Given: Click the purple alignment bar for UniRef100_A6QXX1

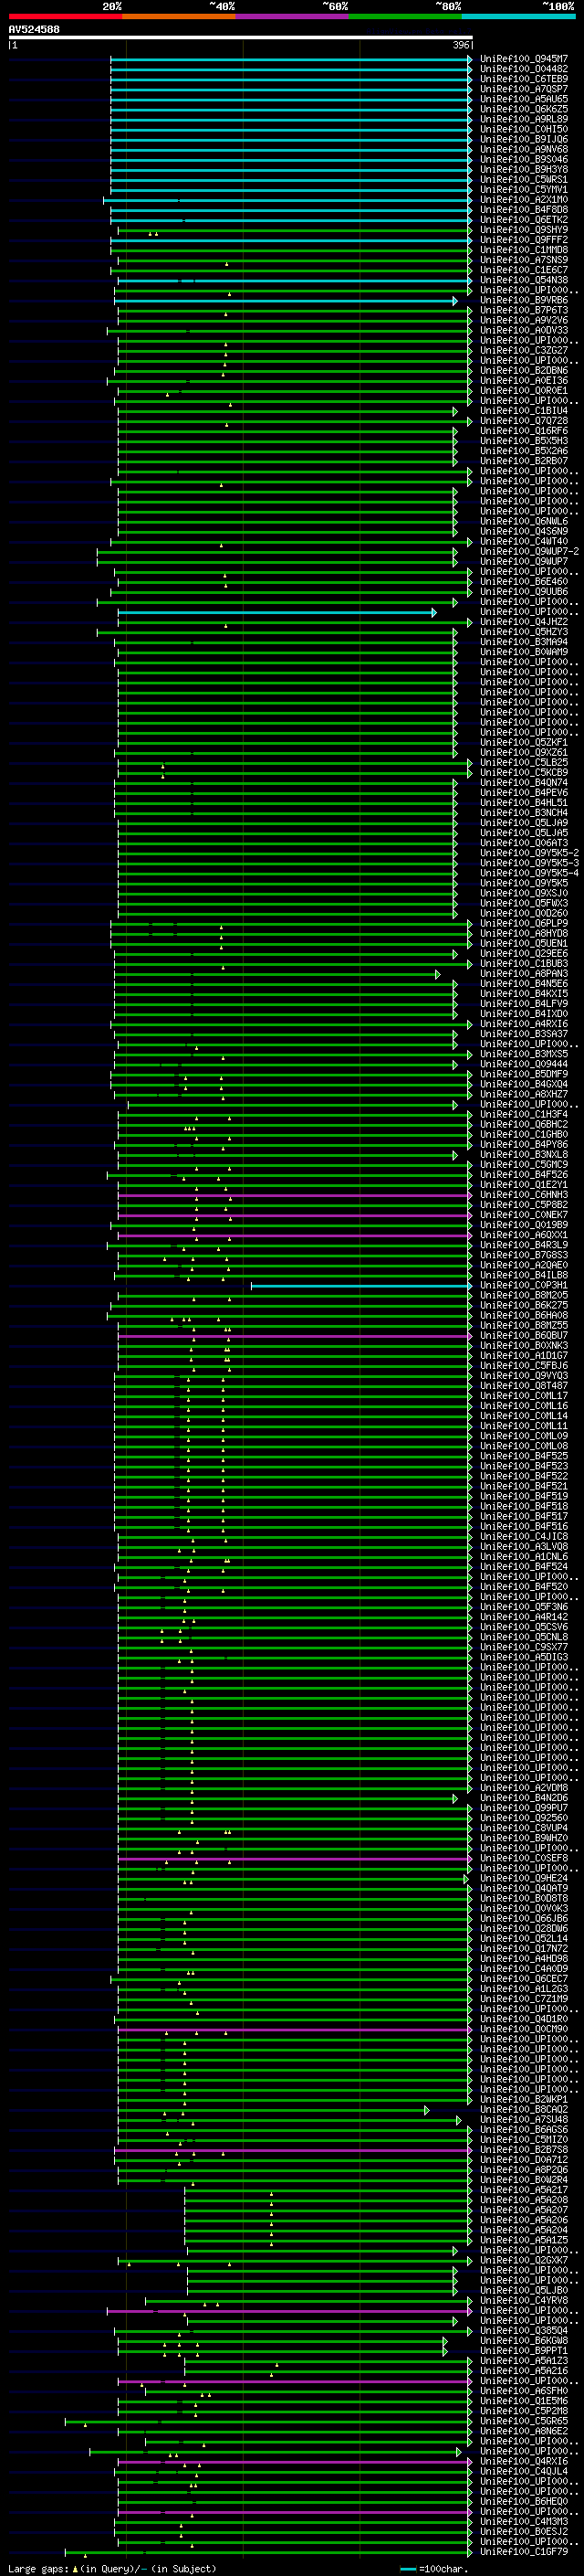Looking at the screenshot, I should [295, 1235].
